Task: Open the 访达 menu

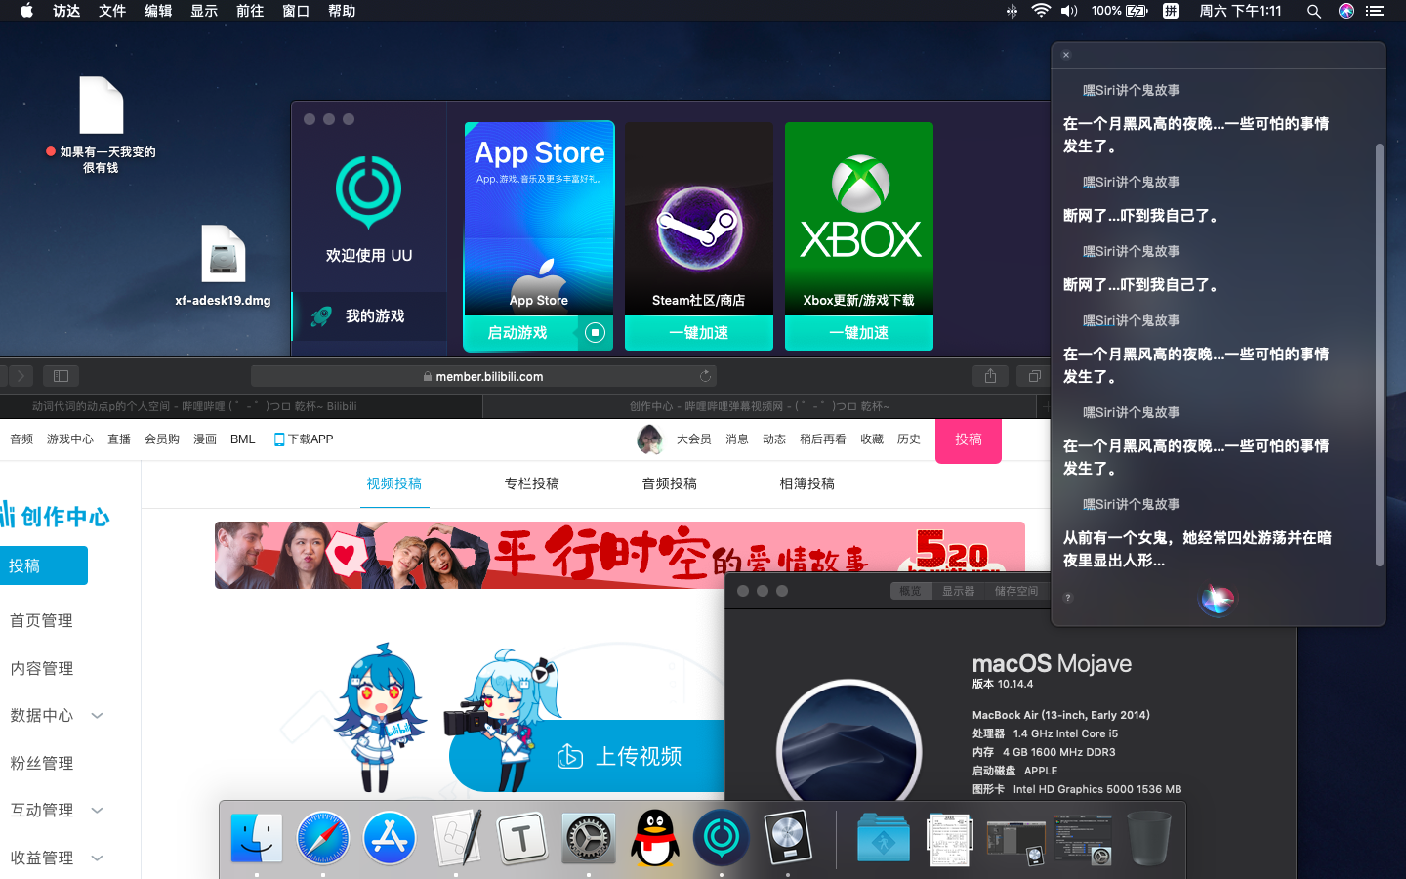Action: [x=66, y=11]
